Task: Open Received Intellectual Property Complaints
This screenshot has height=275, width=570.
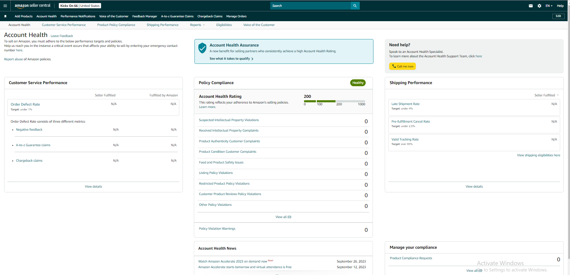Action: (x=229, y=131)
